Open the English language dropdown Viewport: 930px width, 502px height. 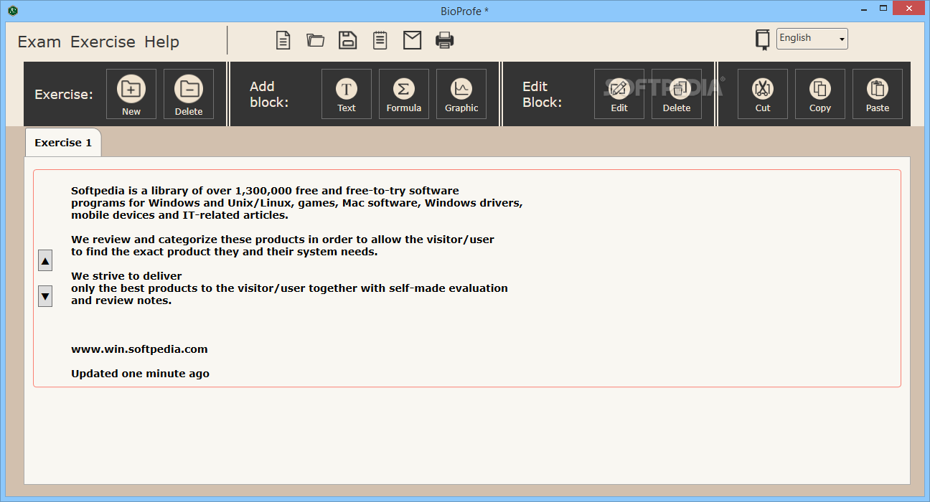coord(812,39)
